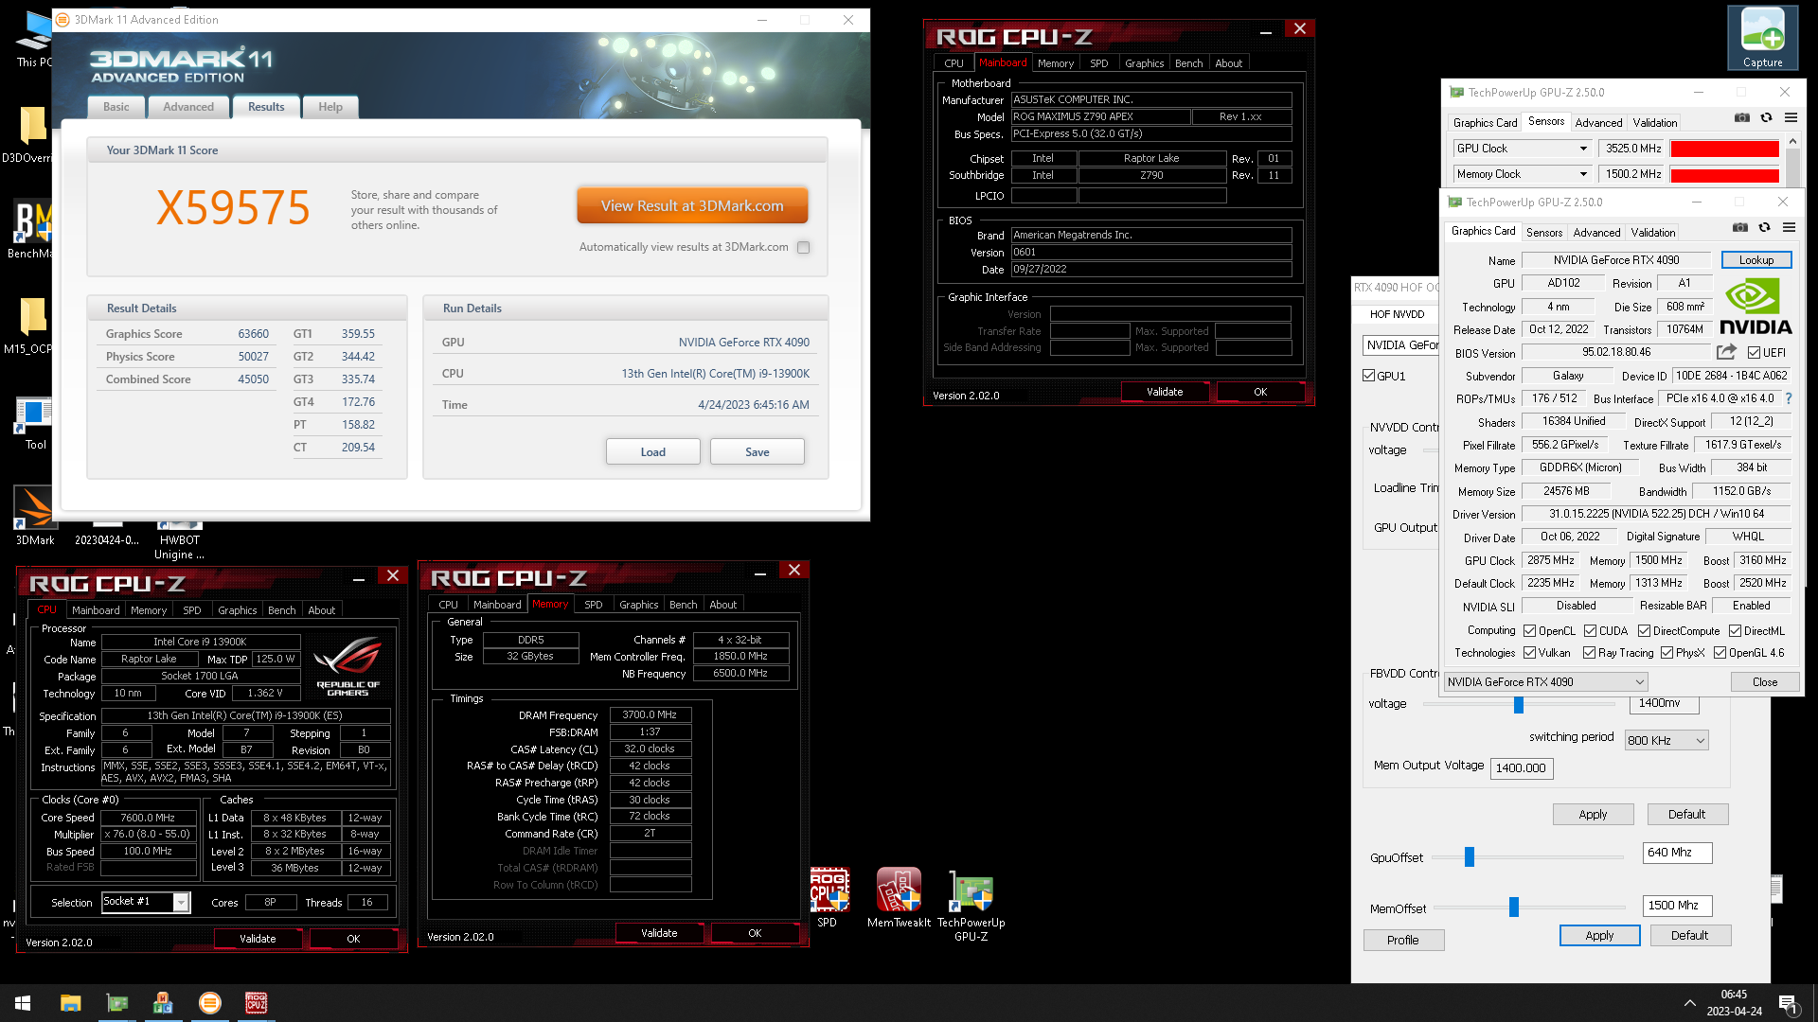Open Memory Clock sensor dropdown
Viewport: 1818px width, 1022px height.
1582,174
